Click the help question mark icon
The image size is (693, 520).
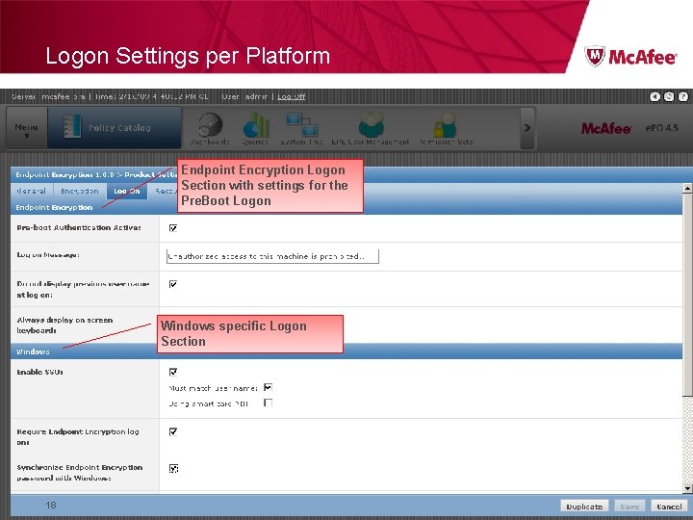point(682,96)
